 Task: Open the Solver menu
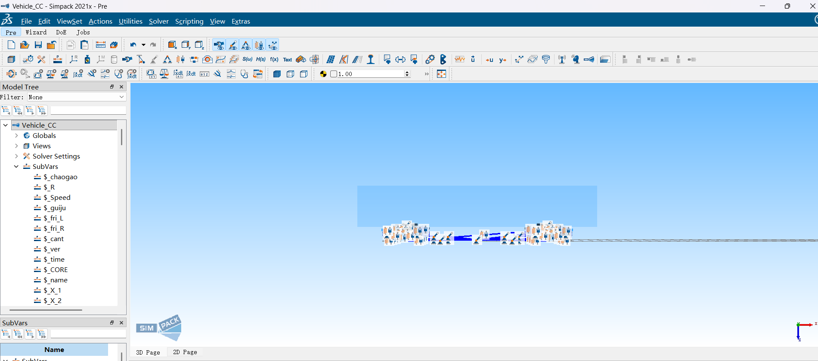tap(158, 21)
